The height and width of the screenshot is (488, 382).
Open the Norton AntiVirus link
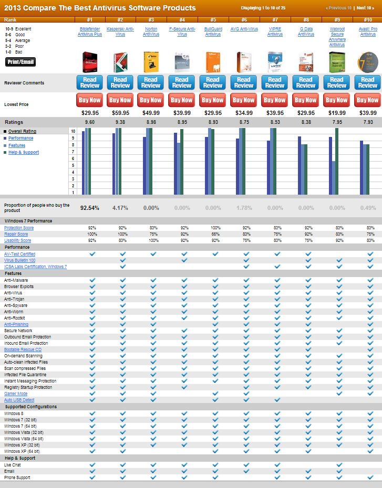(151, 31)
